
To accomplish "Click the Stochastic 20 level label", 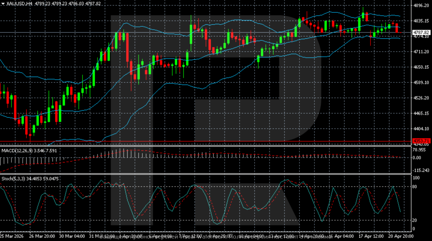I will tap(416, 220).
